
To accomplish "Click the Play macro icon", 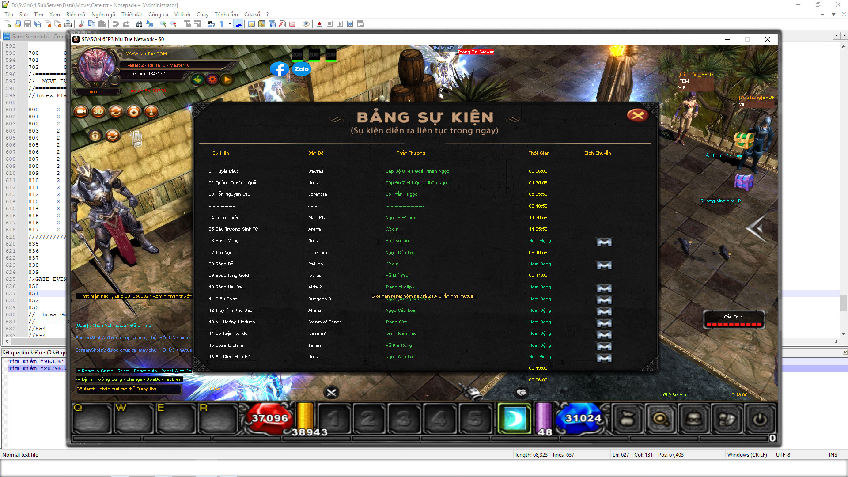I will (x=340, y=24).
